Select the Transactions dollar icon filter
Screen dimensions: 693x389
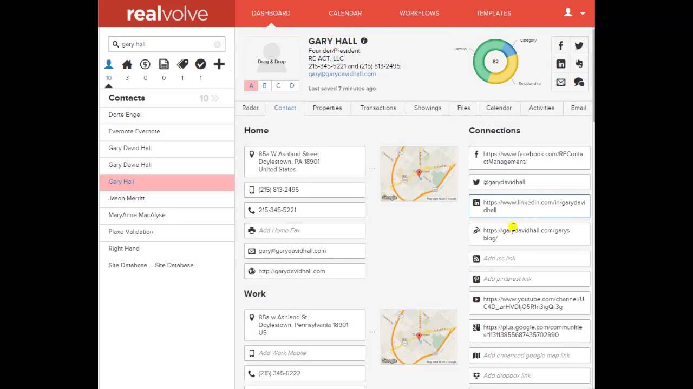pyautogui.click(x=145, y=64)
